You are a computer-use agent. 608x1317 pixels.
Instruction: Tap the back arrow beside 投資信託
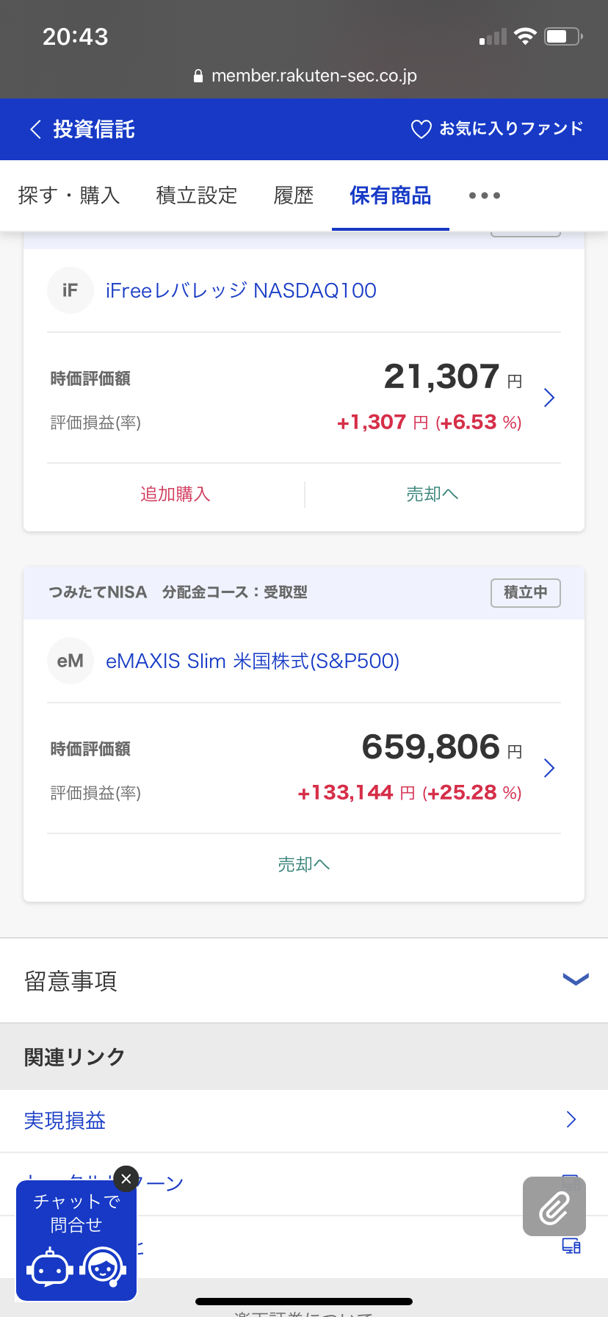point(35,129)
